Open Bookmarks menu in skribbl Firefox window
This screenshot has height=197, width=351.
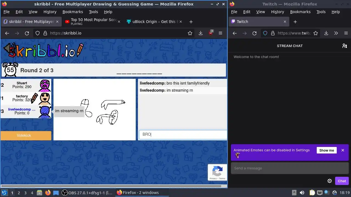coord(73,12)
